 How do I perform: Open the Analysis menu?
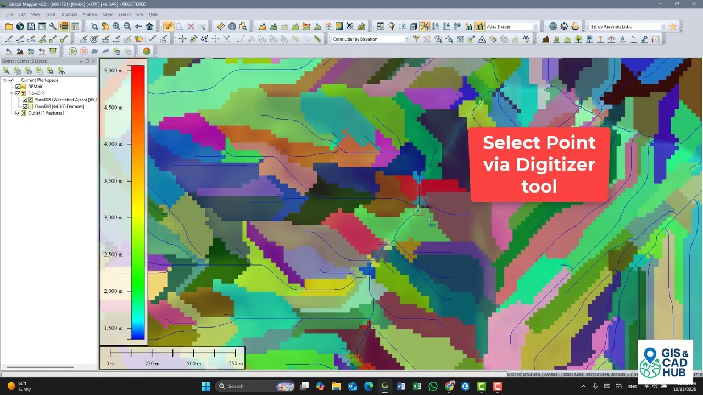point(90,14)
